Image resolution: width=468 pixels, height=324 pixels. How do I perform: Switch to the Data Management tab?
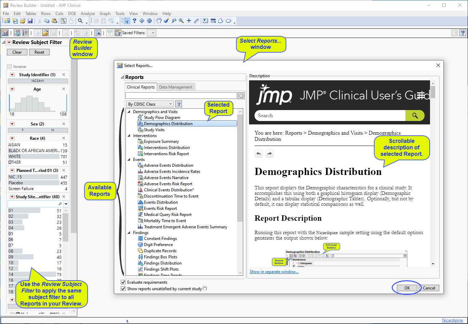coord(175,87)
